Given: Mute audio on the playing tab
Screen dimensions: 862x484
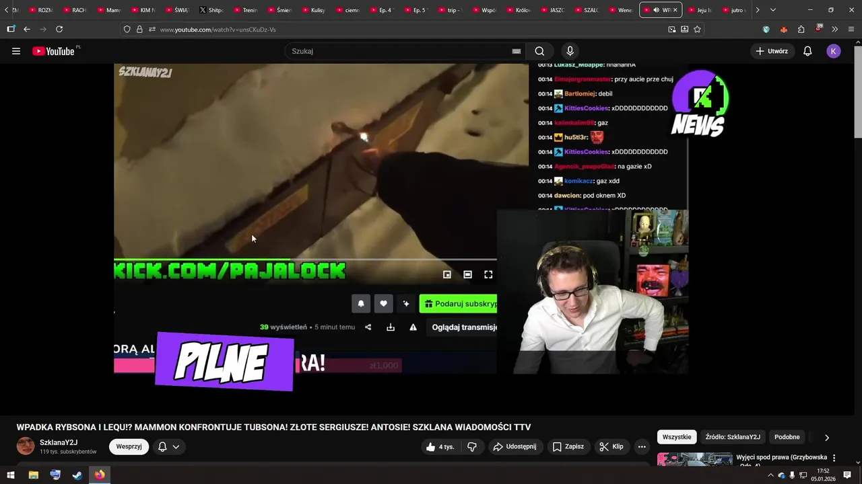Looking at the screenshot, I should click(x=656, y=10).
